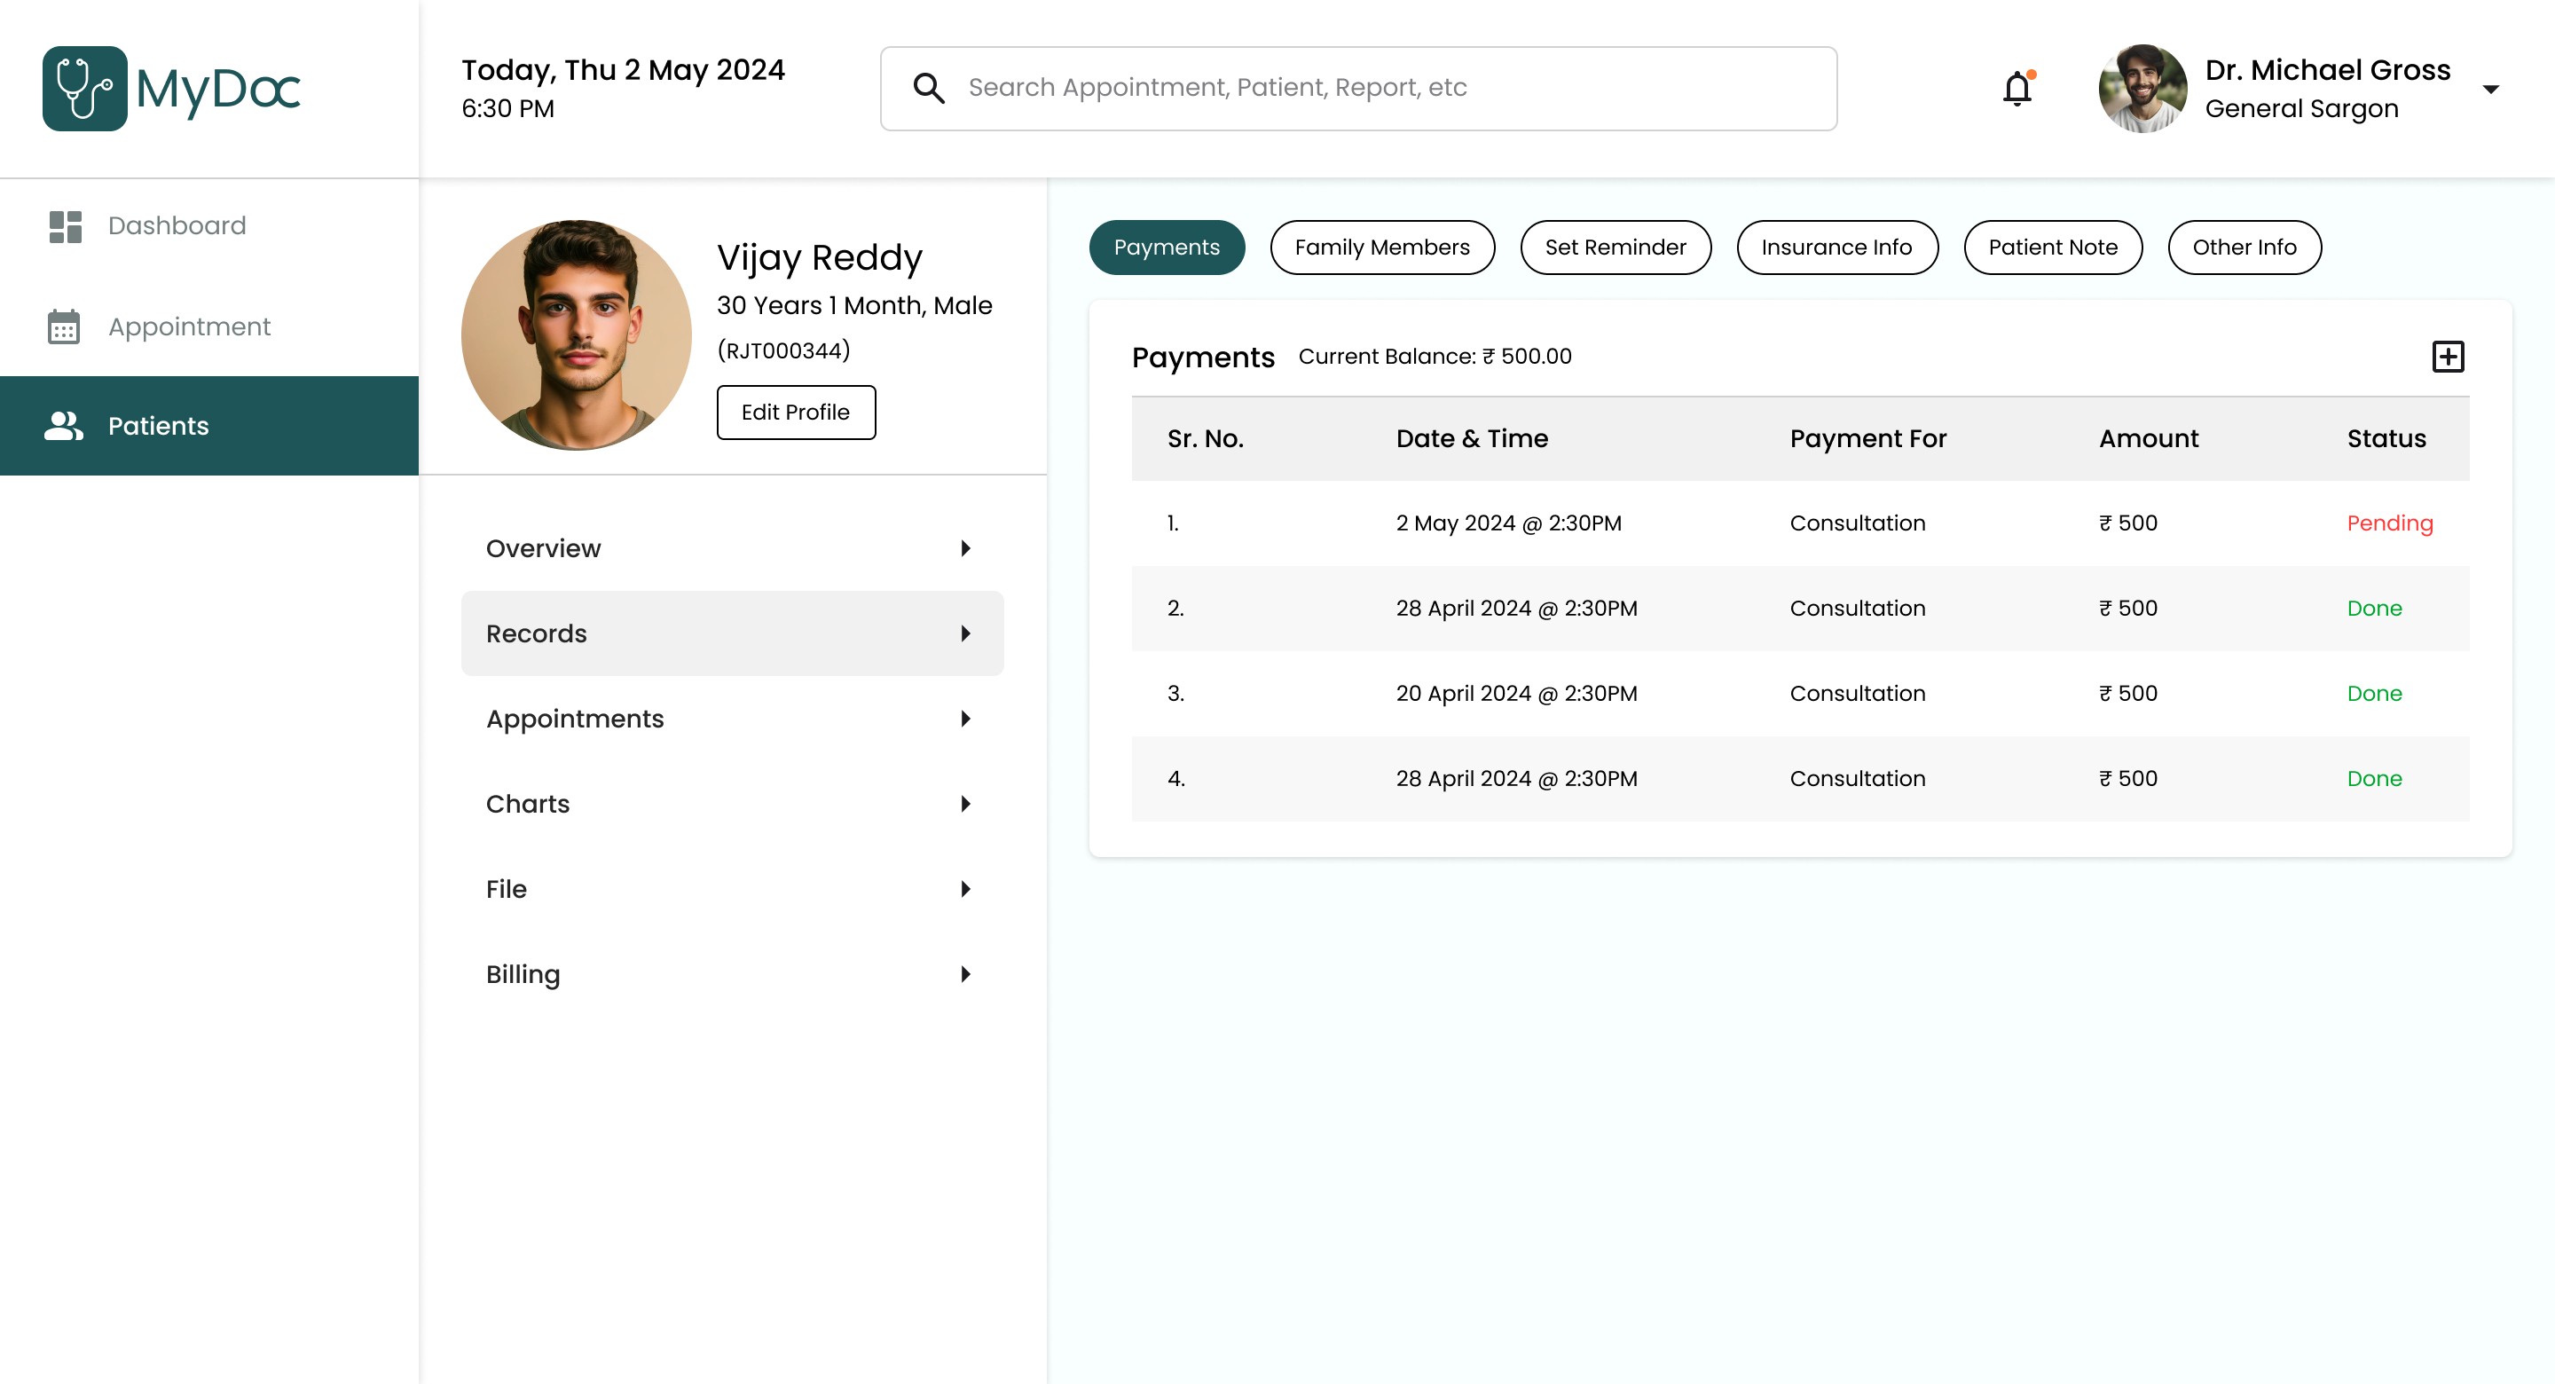Click the Patients people icon

pos(64,426)
